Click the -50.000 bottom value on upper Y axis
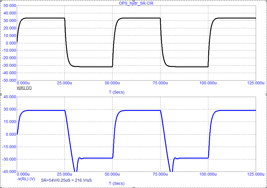 (9, 80)
